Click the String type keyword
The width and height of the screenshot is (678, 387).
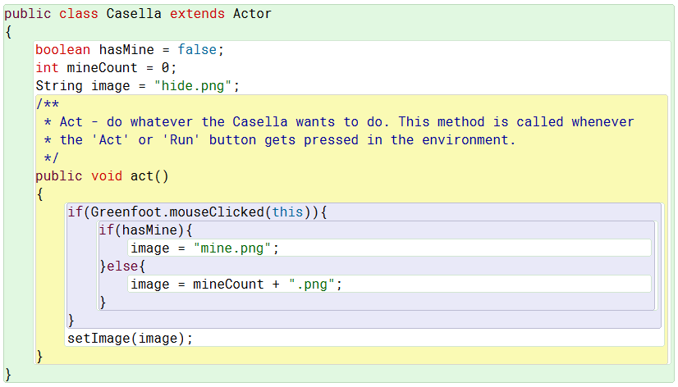pos(55,86)
